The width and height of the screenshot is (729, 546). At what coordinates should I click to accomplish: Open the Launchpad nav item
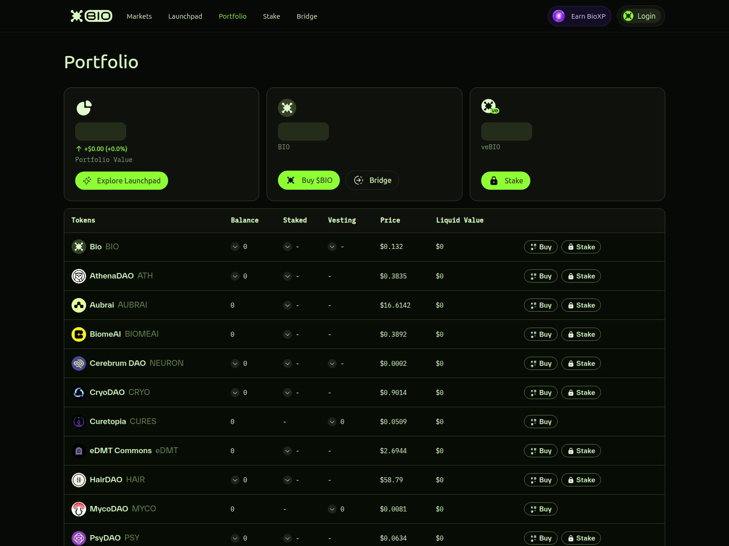pos(185,16)
